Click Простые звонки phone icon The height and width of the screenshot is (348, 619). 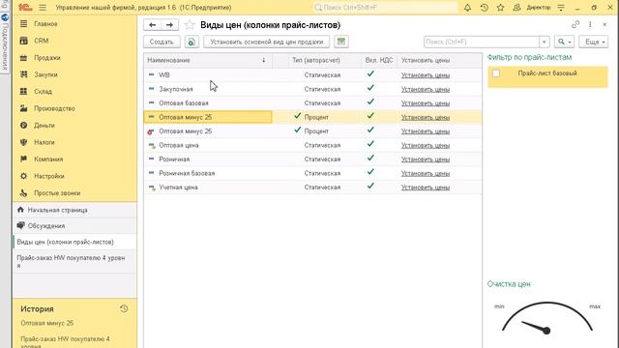[x=23, y=193]
